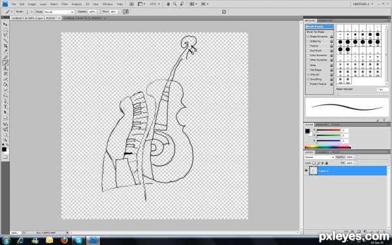This screenshot has height=245, width=392.
Task: Open the Image menu
Action: [32, 4]
